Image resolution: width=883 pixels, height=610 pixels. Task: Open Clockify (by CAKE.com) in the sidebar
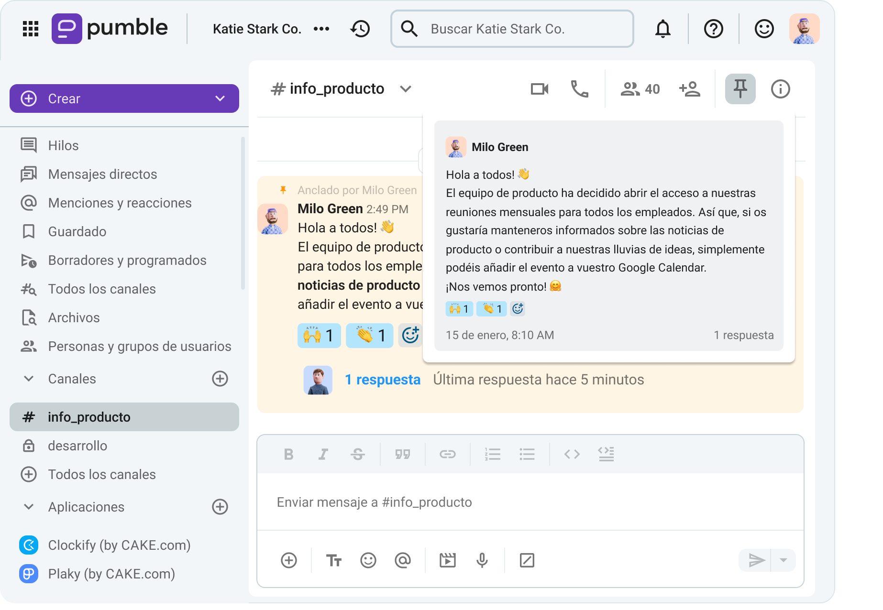click(119, 545)
